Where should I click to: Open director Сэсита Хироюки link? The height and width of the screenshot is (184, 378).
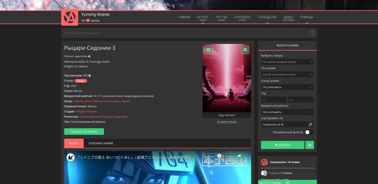coord(90,116)
